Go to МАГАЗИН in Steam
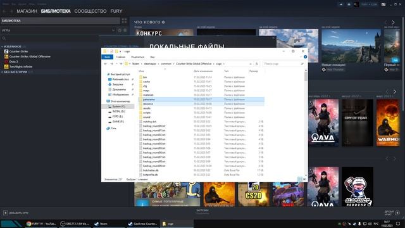The width and height of the screenshot is (405, 228). click(27, 11)
